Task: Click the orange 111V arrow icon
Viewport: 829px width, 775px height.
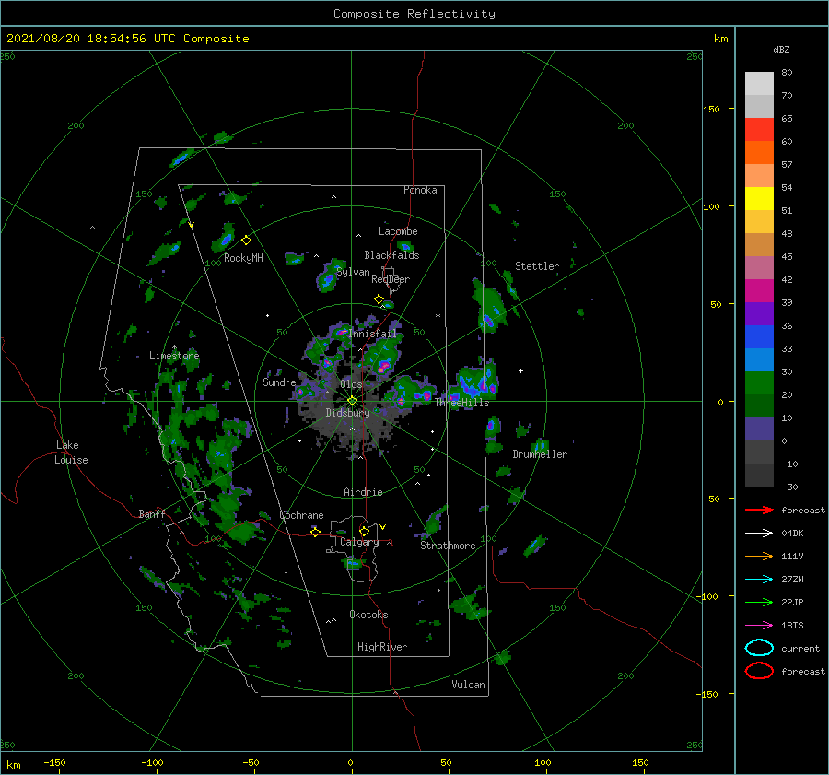Action: (x=759, y=556)
